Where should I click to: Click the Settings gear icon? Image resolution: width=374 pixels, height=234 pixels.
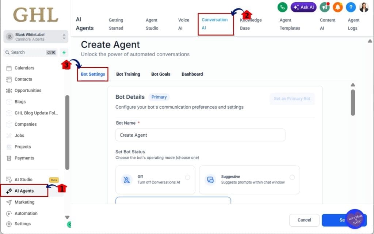(9, 224)
